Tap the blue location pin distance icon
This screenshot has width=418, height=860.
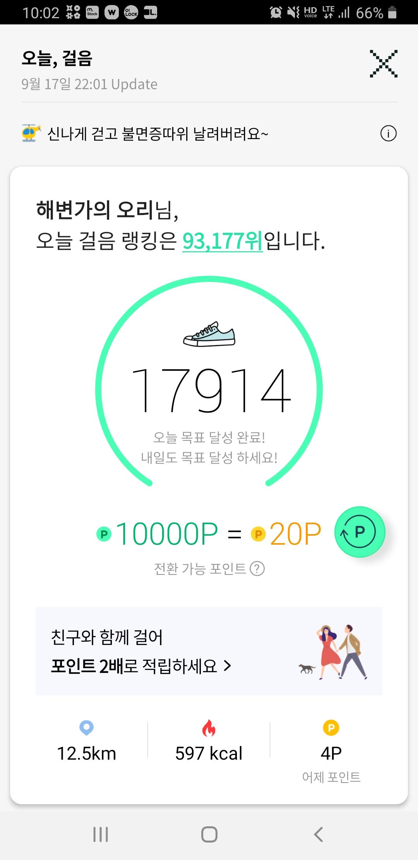click(x=86, y=728)
